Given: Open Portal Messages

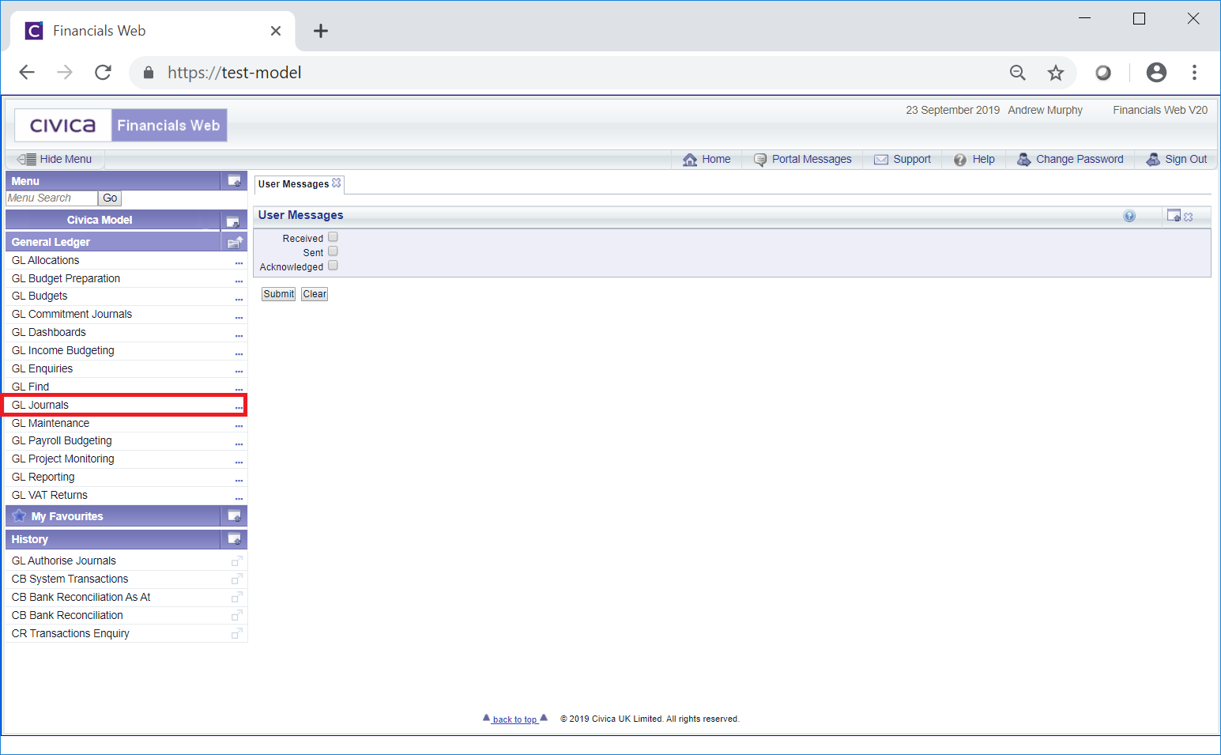Looking at the screenshot, I should (803, 159).
